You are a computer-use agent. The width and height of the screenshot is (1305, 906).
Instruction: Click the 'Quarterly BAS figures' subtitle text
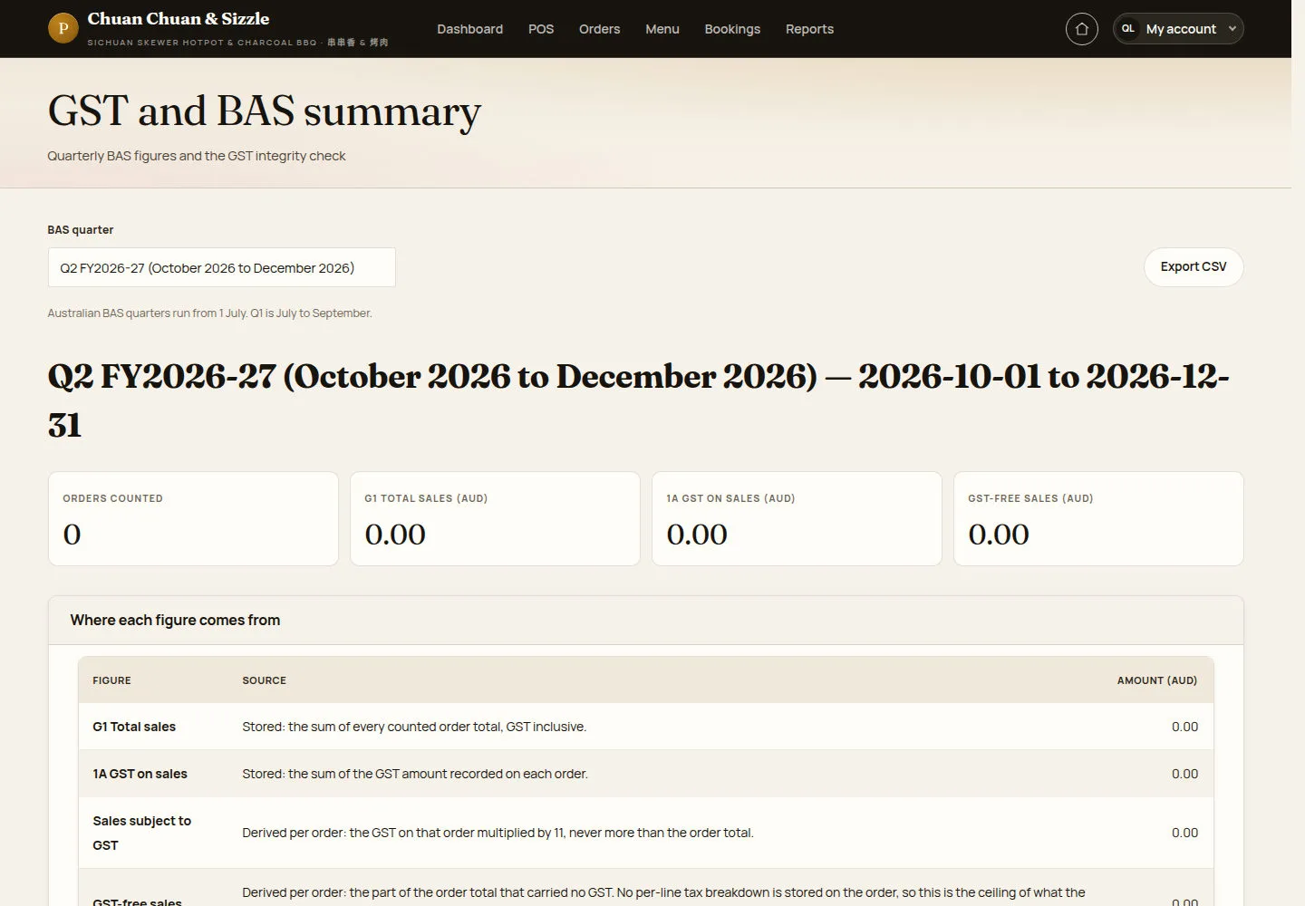(x=197, y=156)
